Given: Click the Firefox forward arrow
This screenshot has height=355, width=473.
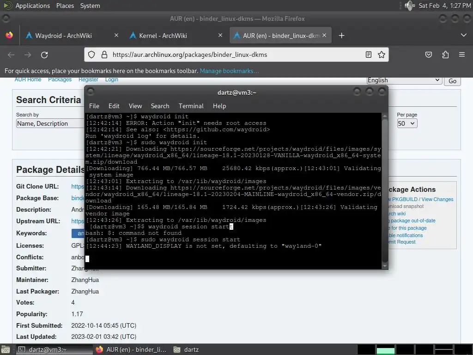Looking at the screenshot, I should click(28, 55).
